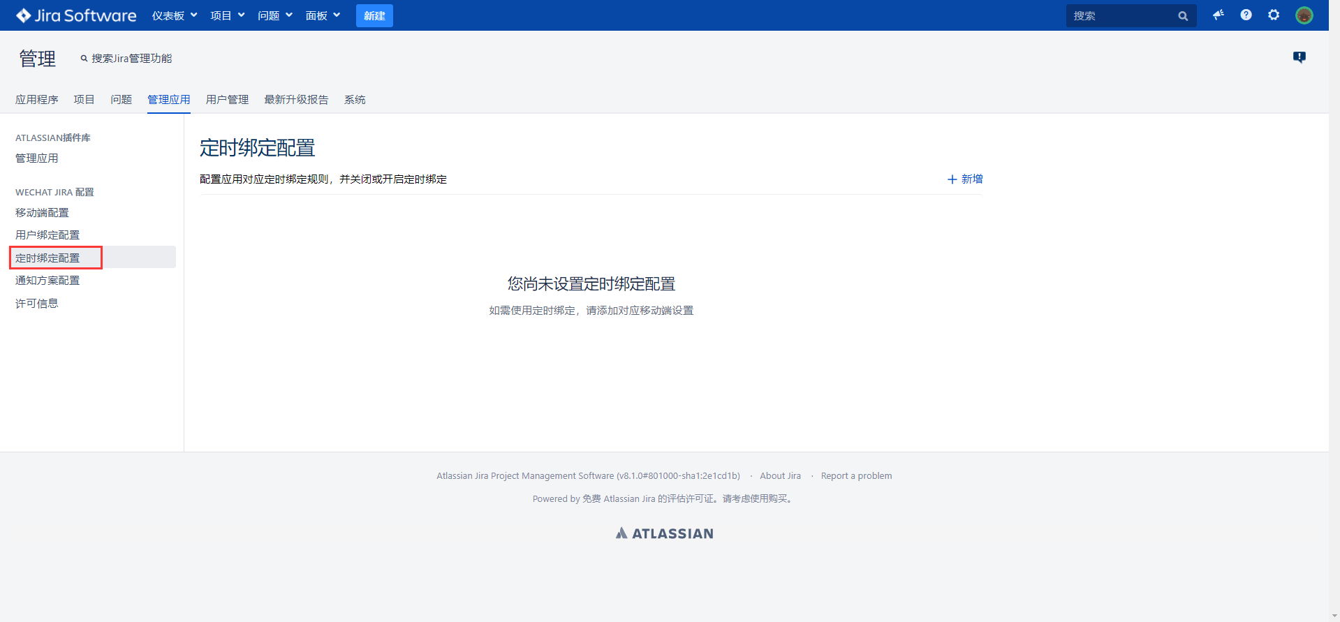This screenshot has width=1340, height=622.
Task: Click the 新建 button
Action: (x=374, y=15)
